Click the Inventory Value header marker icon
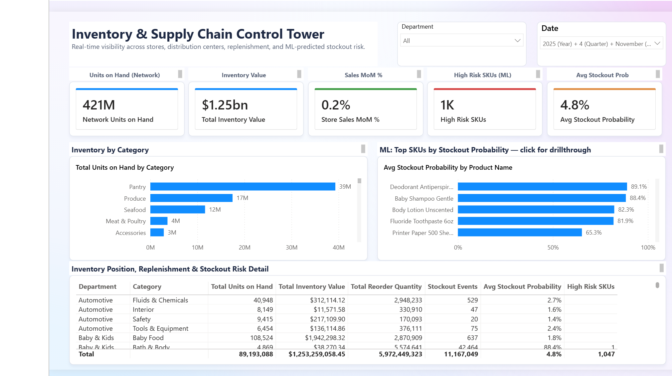 click(x=299, y=74)
